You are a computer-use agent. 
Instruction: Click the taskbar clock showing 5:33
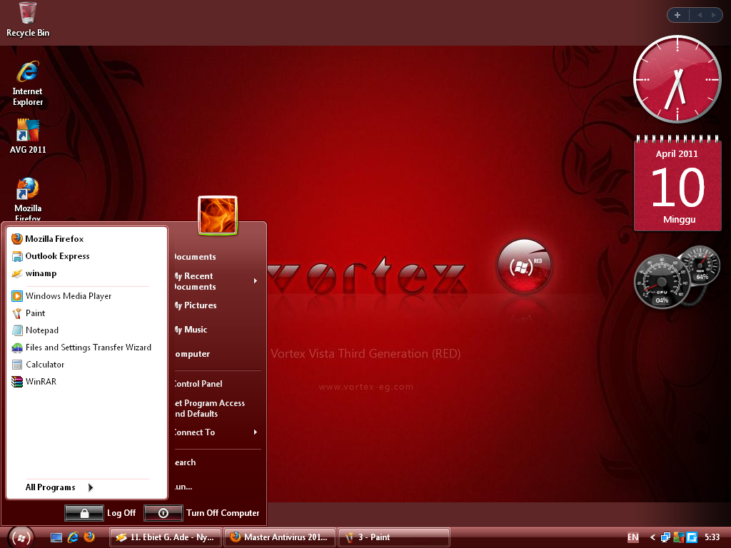pyautogui.click(x=712, y=537)
